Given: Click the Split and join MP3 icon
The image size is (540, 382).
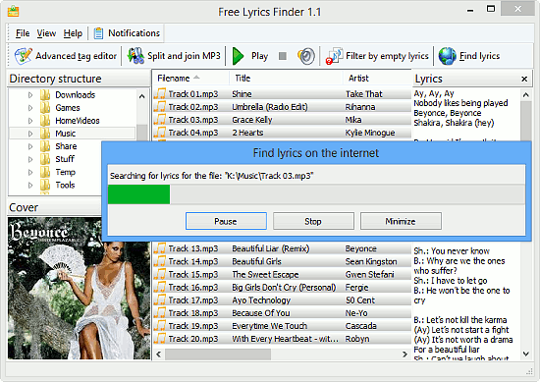Looking at the screenshot, I should pos(135,56).
